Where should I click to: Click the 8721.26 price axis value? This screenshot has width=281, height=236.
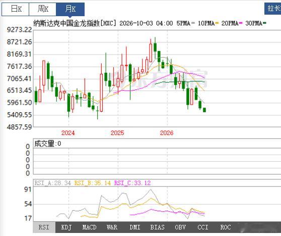point(19,42)
